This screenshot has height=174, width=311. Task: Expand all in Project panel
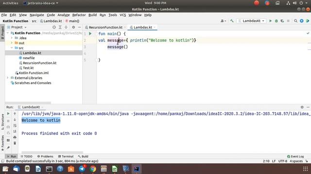tap(60, 27)
